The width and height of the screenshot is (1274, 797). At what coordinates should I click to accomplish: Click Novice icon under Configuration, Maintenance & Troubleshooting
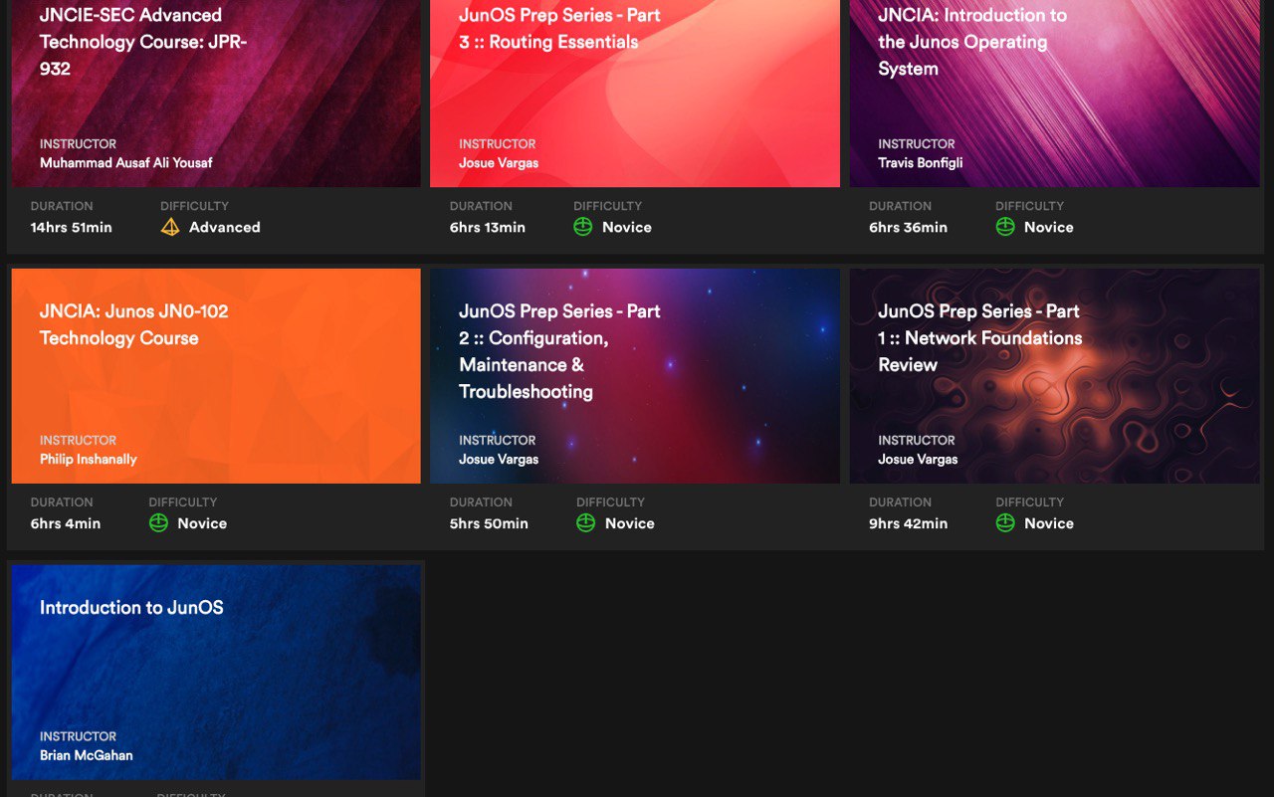tap(586, 523)
